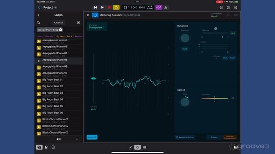Toggle the purple count-in 1234 button
This screenshot has height=154, width=275.
[159, 8]
